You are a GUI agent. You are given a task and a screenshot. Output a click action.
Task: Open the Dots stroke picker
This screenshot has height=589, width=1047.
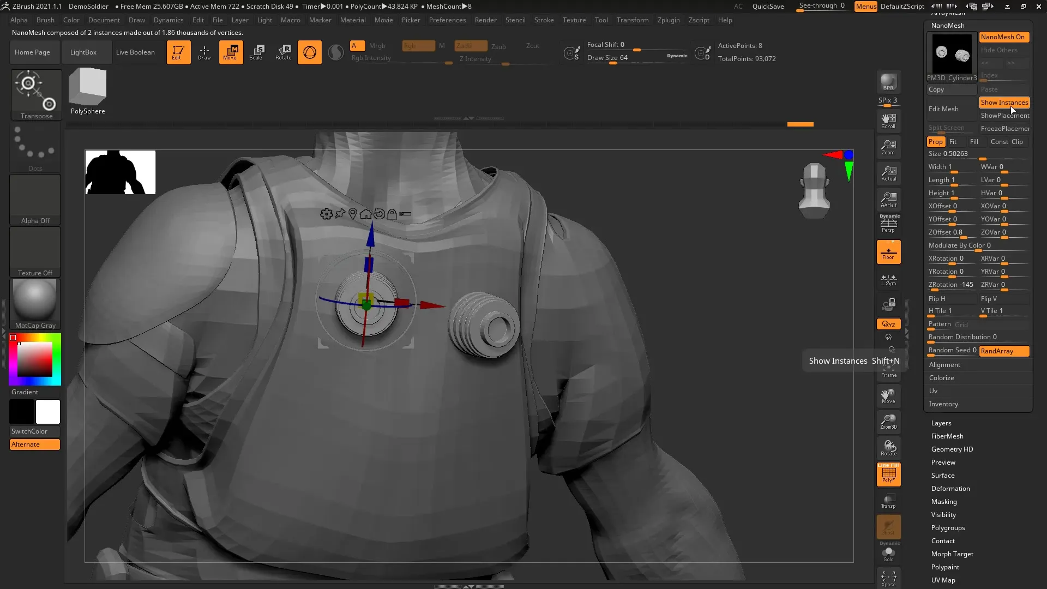(x=35, y=147)
